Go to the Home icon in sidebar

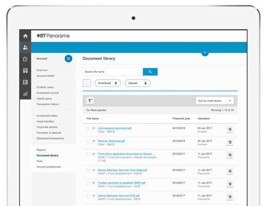coord(25,36)
